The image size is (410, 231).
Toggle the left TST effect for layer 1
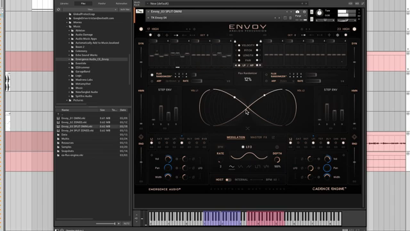182,142
